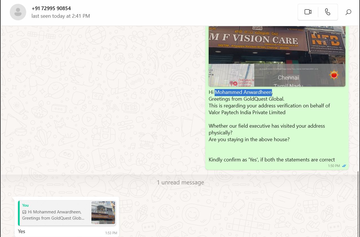Click the red sun icon on the photo

(334, 75)
